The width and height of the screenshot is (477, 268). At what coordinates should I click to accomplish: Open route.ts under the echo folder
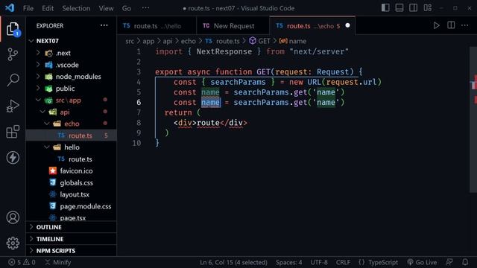click(72, 135)
